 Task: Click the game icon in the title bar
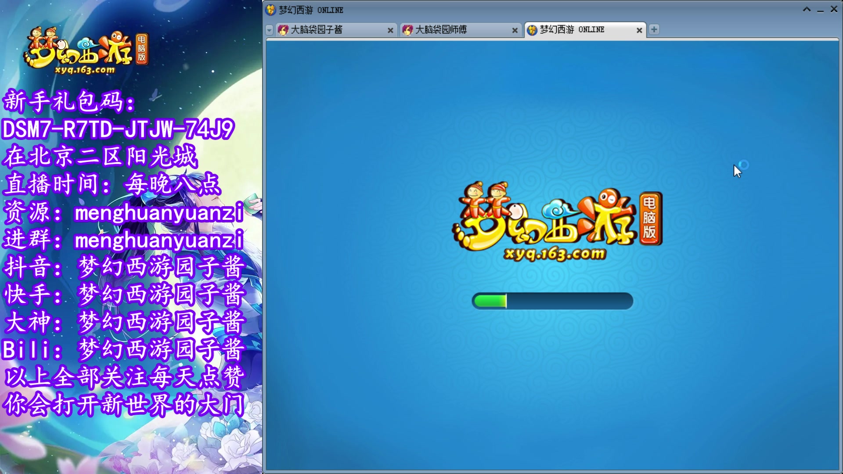pyautogui.click(x=271, y=10)
